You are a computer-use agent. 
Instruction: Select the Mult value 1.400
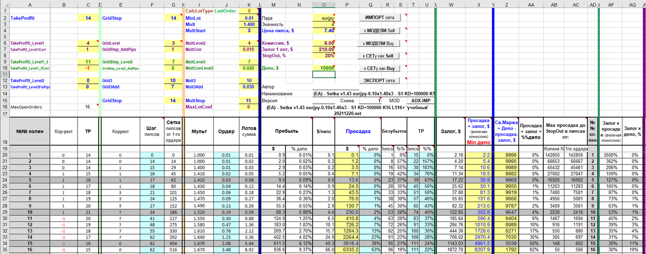click(249, 24)
